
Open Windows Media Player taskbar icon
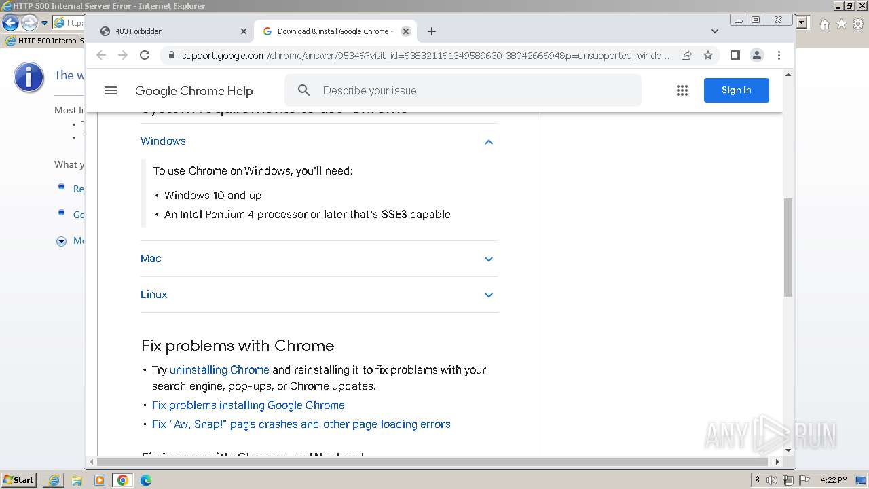coord(100,480)
